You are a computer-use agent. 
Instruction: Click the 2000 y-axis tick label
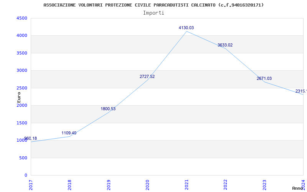click(x=22, y=105)
